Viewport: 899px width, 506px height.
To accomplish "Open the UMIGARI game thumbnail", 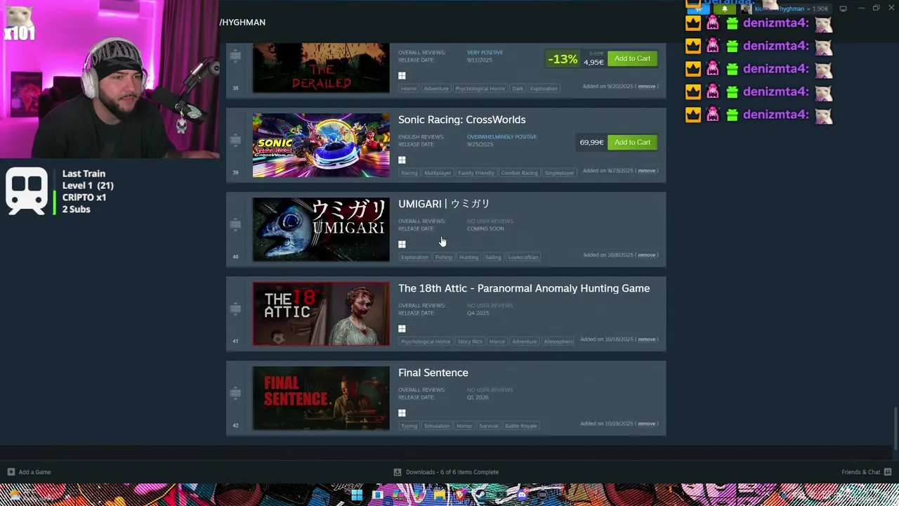I will pos(321,230).
